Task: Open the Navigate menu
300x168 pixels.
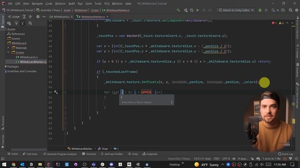Action: [37, 3]
